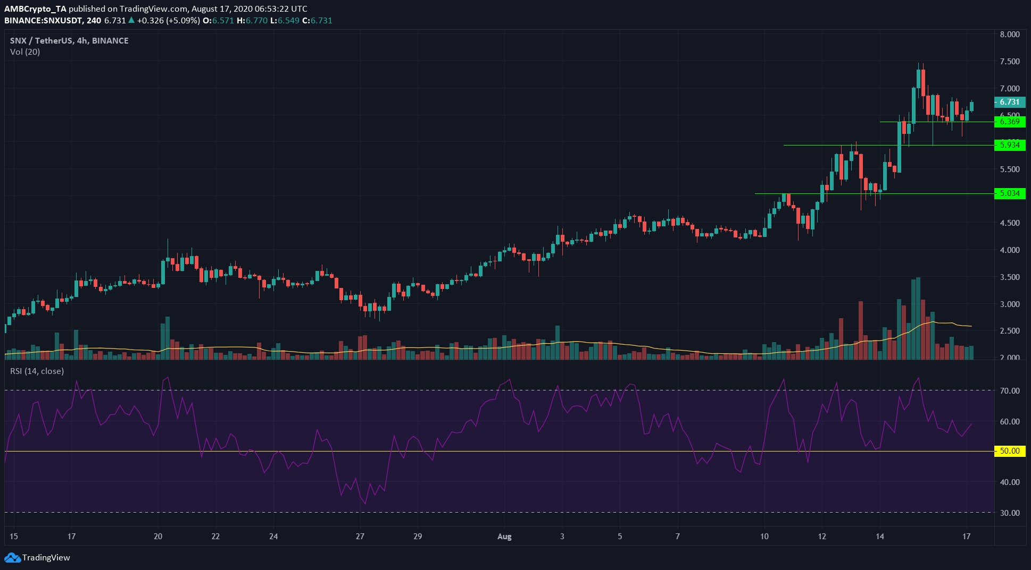Click date 20 on the time axis
The image size is (1031, 570).
coord(158,537)
